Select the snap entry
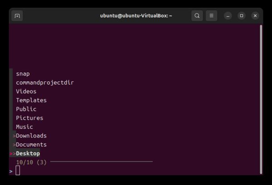Screen dimensions: 272x185 (x=23, y=74)
